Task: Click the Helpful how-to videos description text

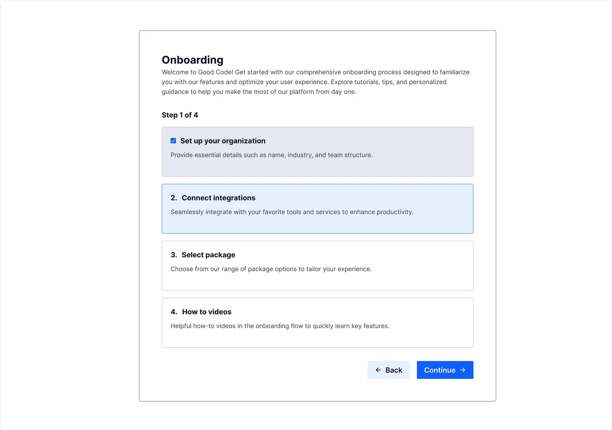Action: point(280,326)
